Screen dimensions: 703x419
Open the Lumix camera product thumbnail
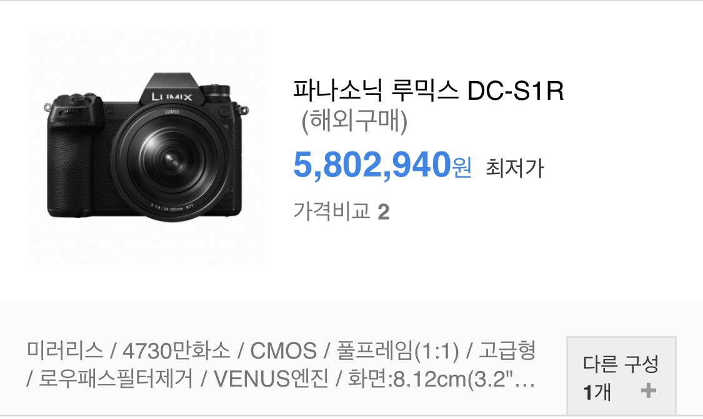pyautogui.click(x=146, y=148)
